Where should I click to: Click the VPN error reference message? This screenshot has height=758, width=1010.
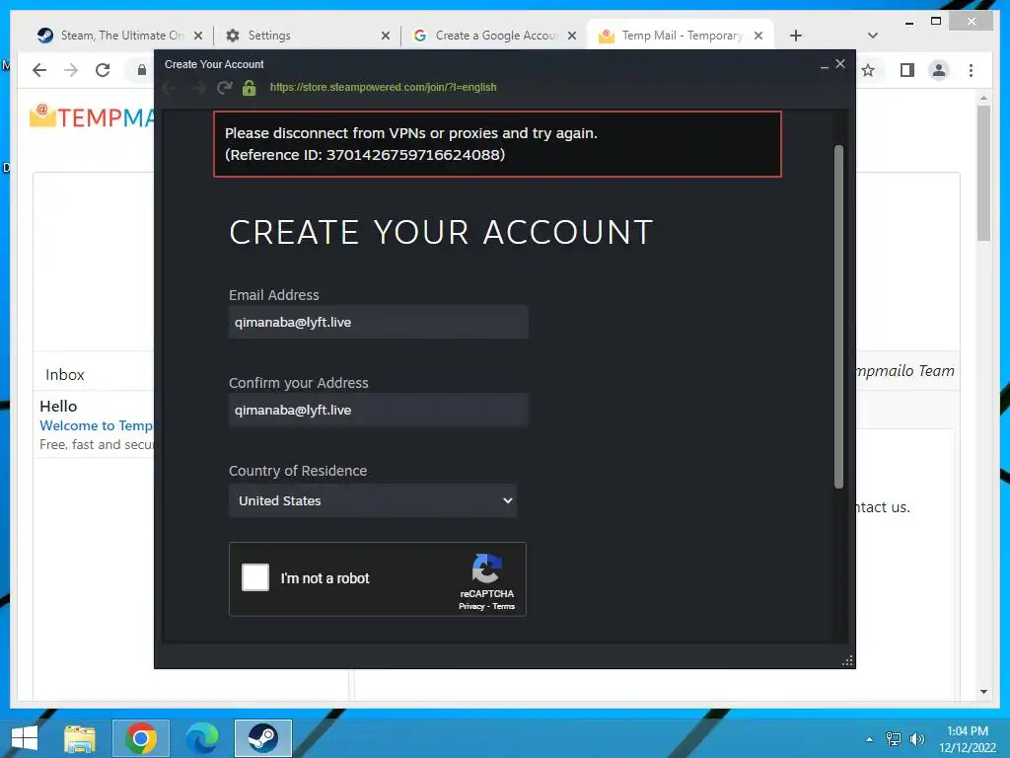pos(497,144)
